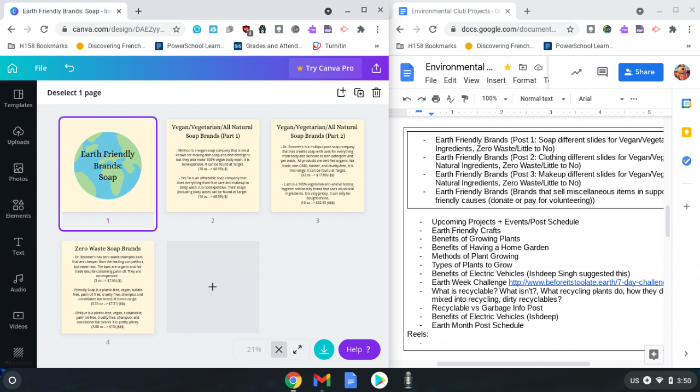Open the Photos panel in Canva

(19, 173)
